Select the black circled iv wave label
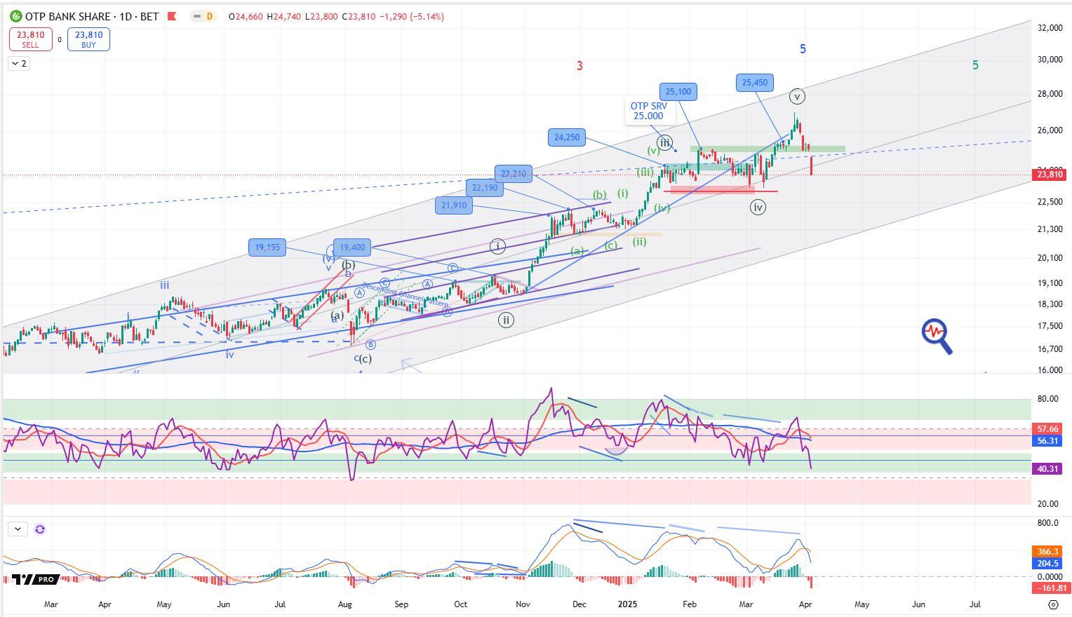 [758, 207]
